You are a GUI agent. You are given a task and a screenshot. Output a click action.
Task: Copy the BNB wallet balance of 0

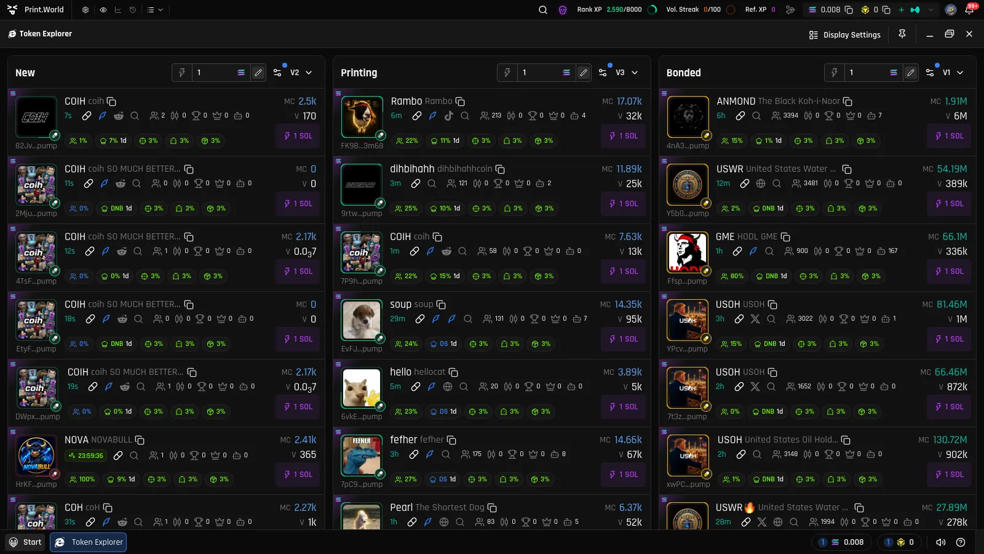coord(886,10)
